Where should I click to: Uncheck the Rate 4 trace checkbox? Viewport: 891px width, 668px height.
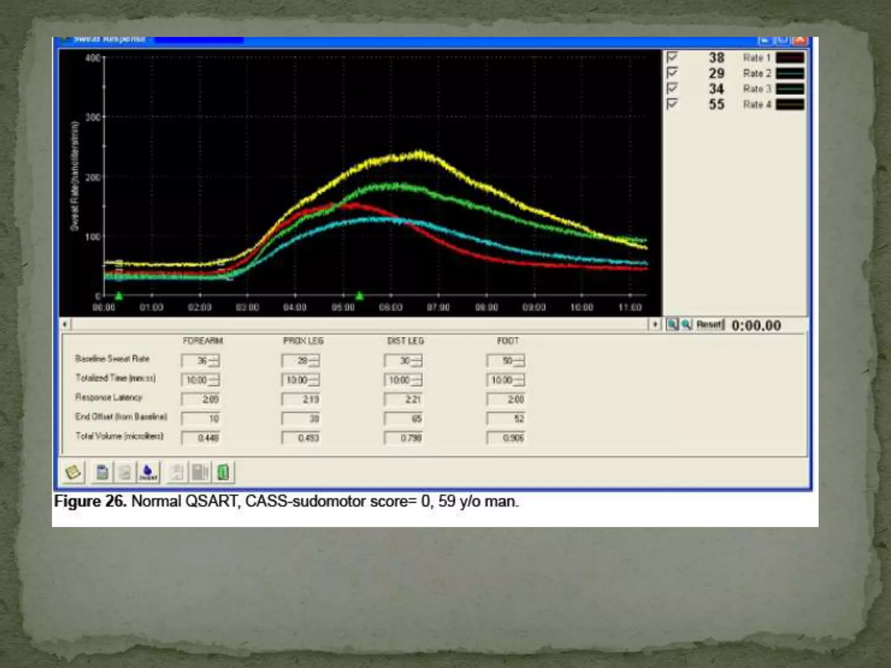click(x=672, y=104)
